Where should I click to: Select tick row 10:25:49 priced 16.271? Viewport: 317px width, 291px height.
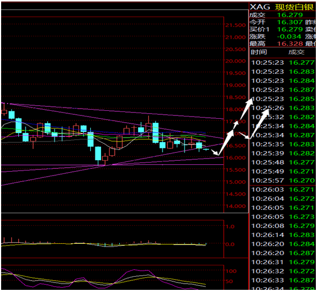(283, 172)
